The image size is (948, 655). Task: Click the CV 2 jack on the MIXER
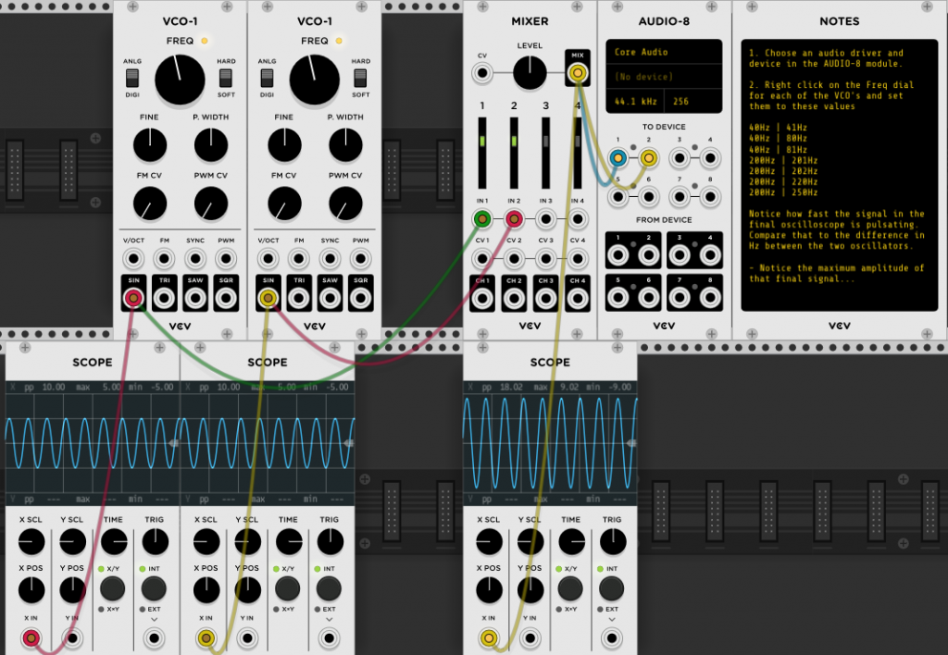(514, 259)
